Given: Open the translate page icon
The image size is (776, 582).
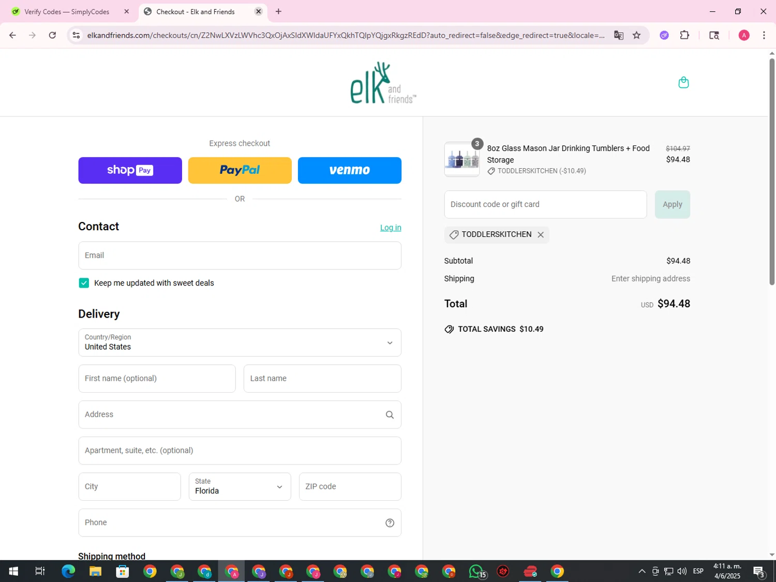Looking at the screenshot, I should (619, 35).
